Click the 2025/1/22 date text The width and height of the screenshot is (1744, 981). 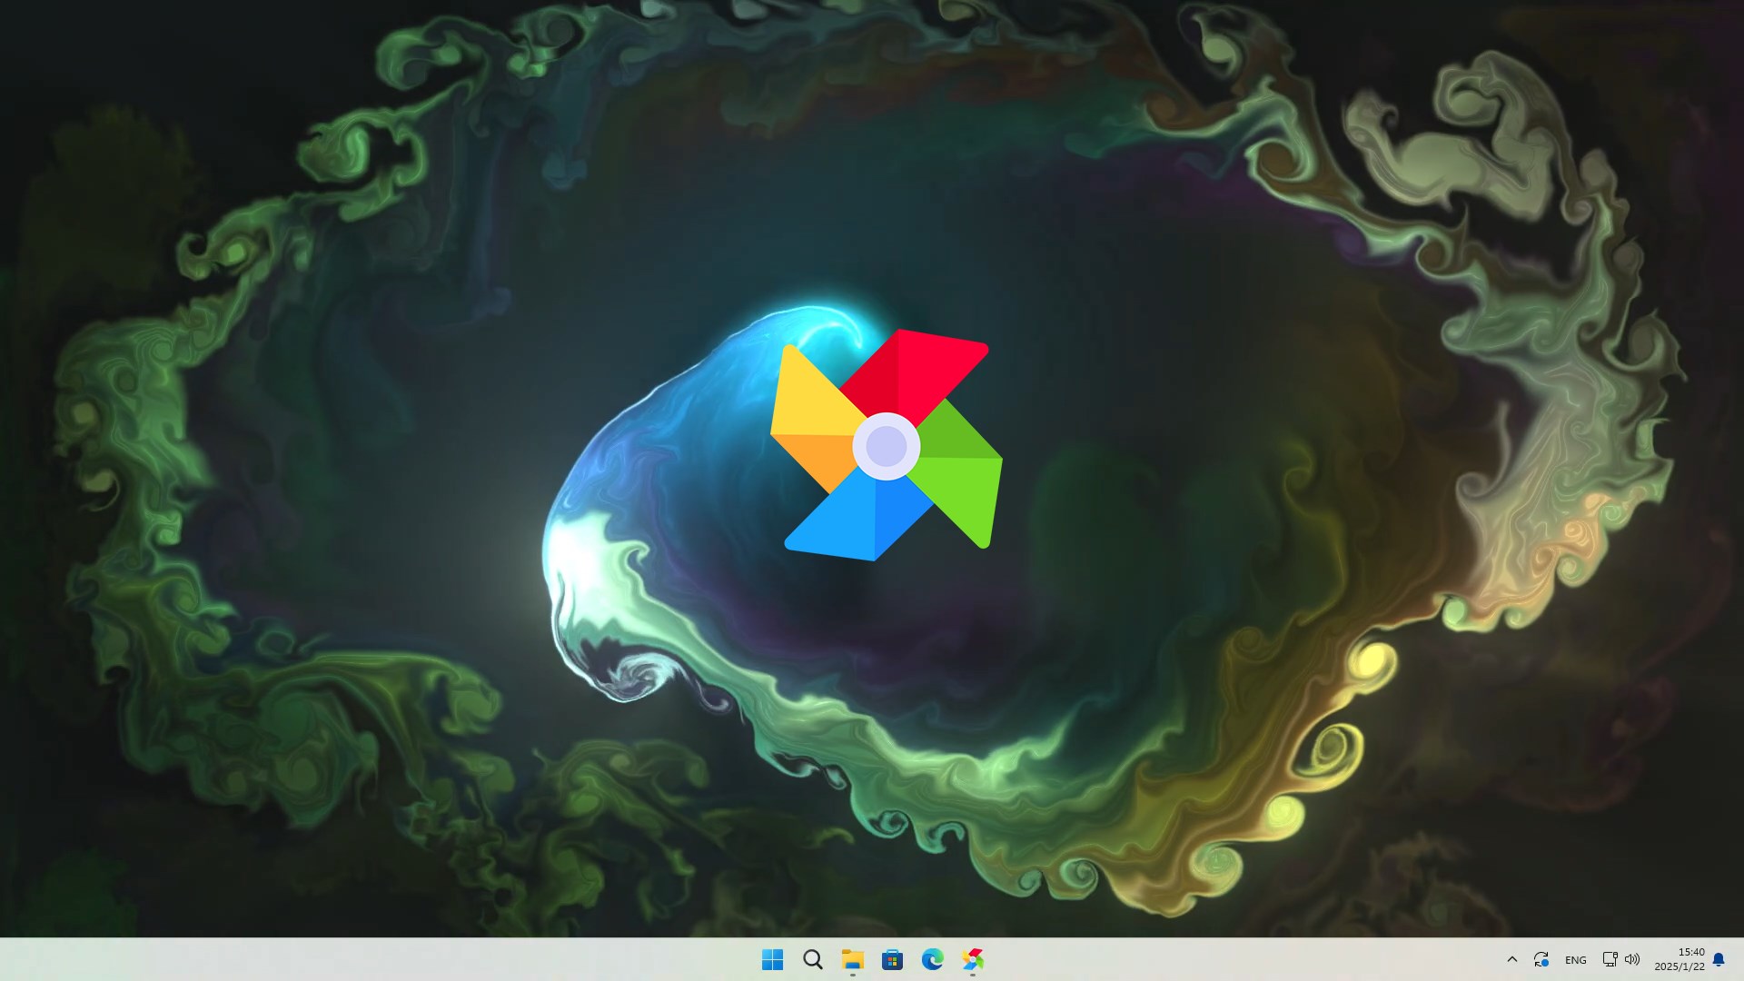[x=1680, y=967]
